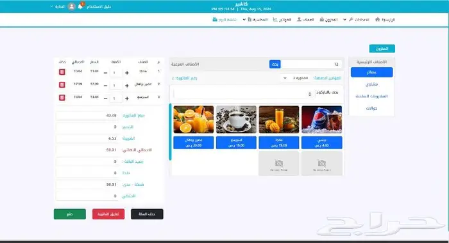
Task: Click quantity field of cart row 2
Action: 116,86
